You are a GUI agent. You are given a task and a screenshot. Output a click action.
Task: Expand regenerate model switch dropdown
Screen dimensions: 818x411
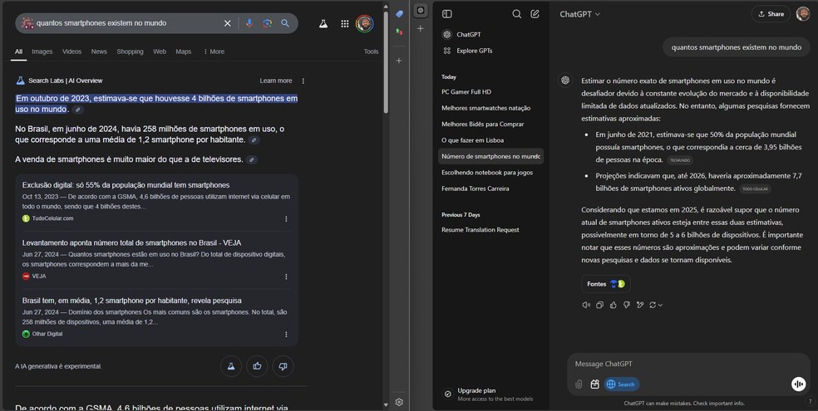point(656,305)
